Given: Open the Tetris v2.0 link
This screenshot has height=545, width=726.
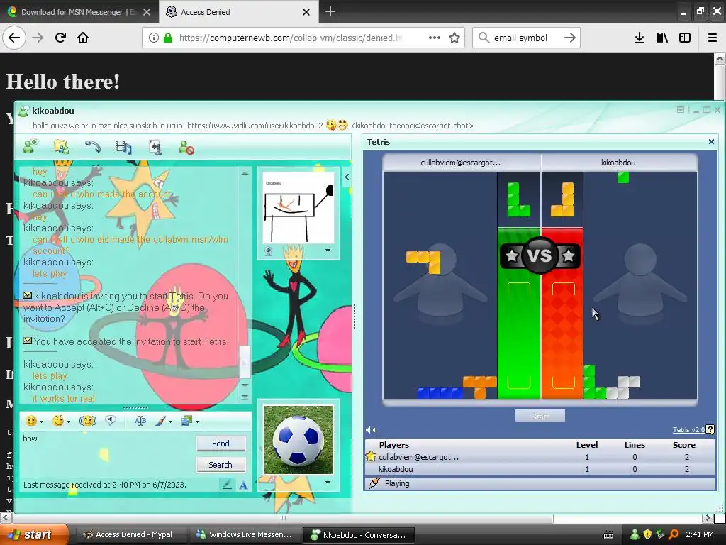Looking at the screenshot, I should pyautogui.click(x=688, y=430).
